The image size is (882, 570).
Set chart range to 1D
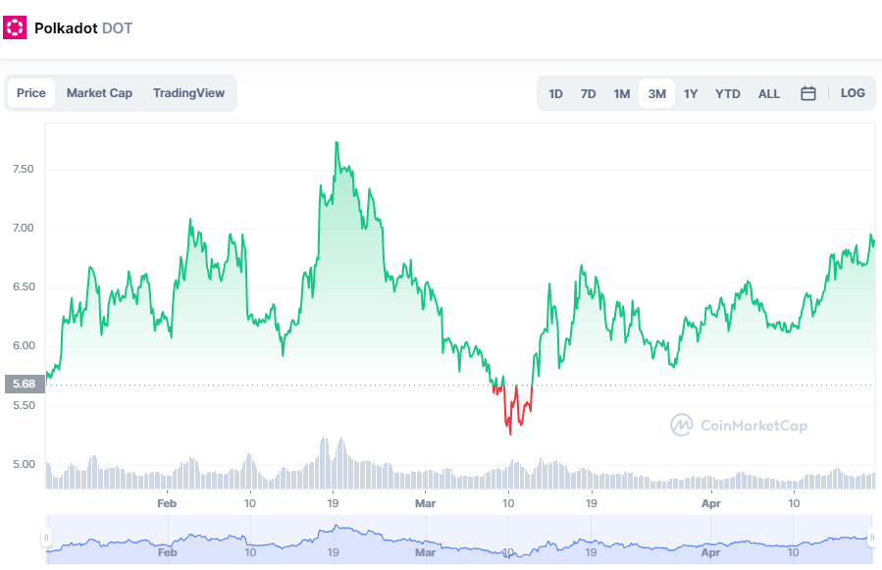555,94
